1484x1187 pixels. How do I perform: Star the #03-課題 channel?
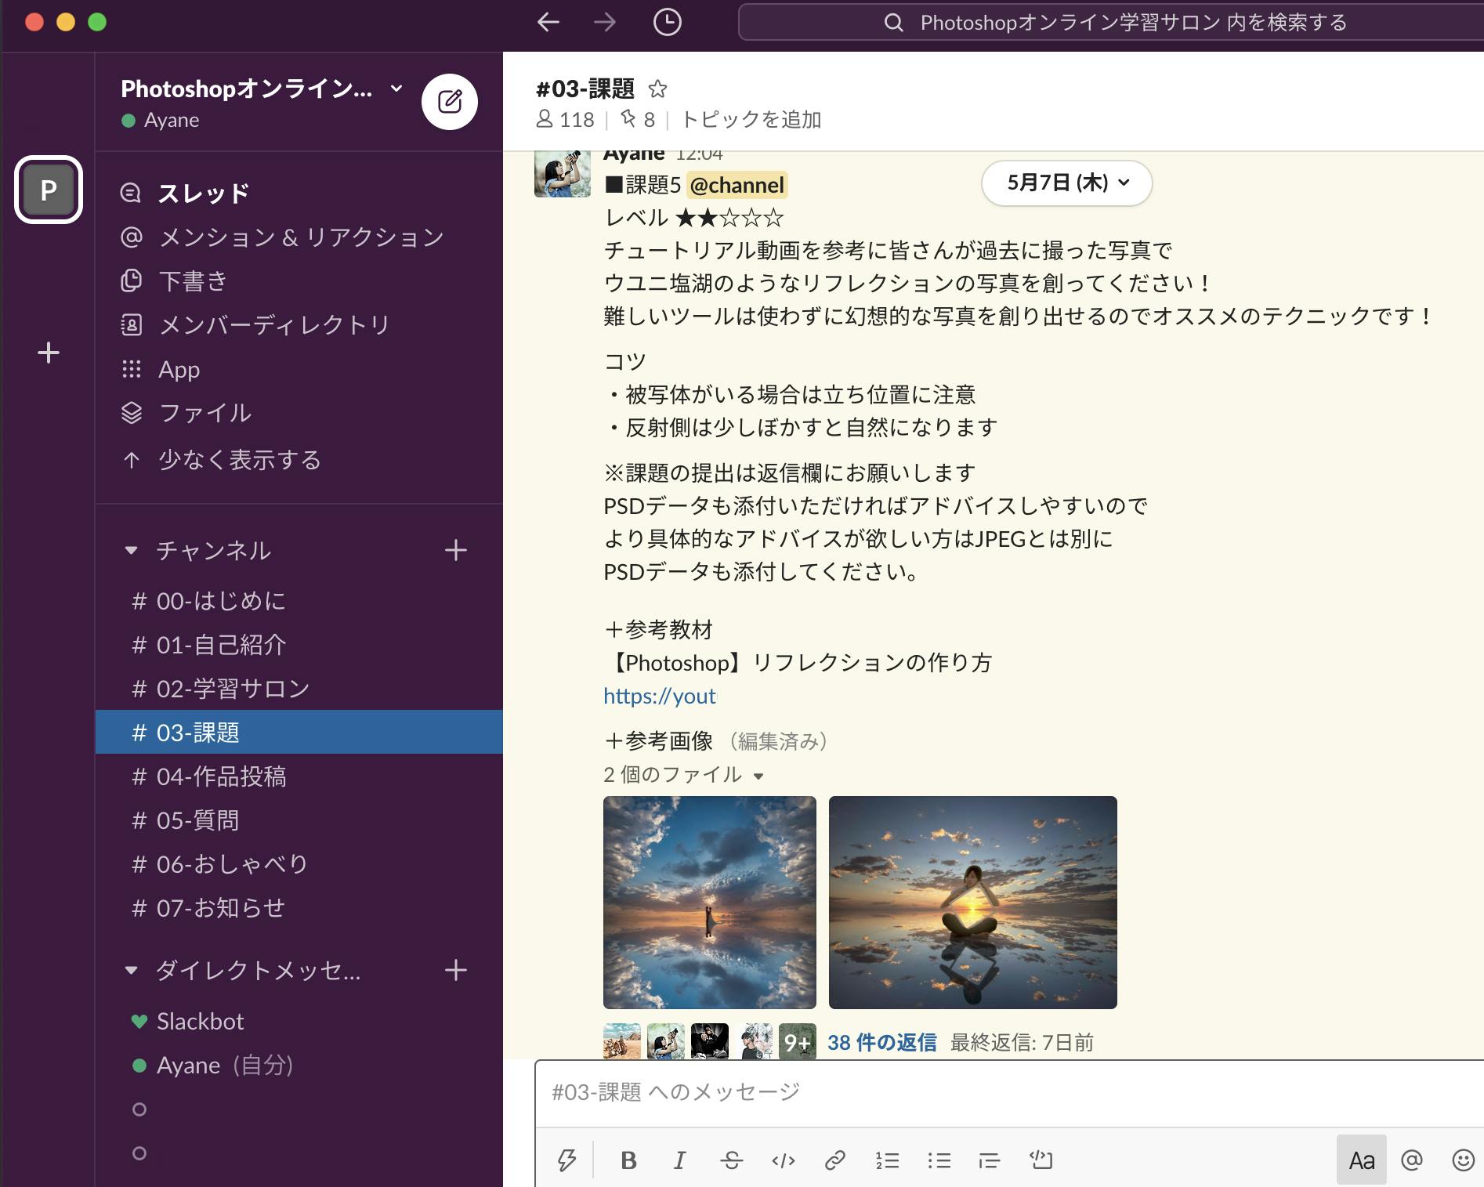click(x=657, y=89)
